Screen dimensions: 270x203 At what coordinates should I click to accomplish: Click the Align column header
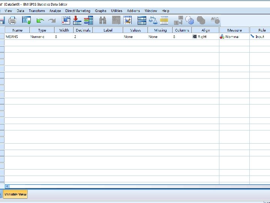[205, 30]
